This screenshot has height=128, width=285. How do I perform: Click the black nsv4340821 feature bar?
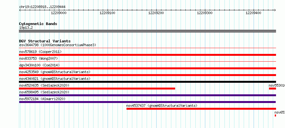147,82
